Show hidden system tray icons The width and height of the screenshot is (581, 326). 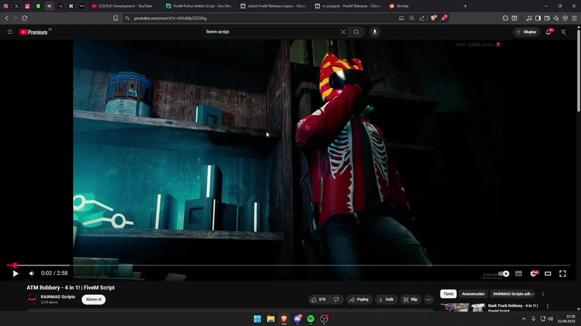click(x=523, y=319)
